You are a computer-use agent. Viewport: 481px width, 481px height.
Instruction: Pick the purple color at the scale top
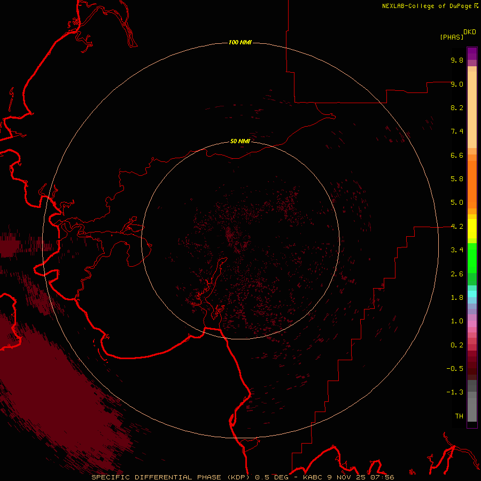[x=472, y=53]
